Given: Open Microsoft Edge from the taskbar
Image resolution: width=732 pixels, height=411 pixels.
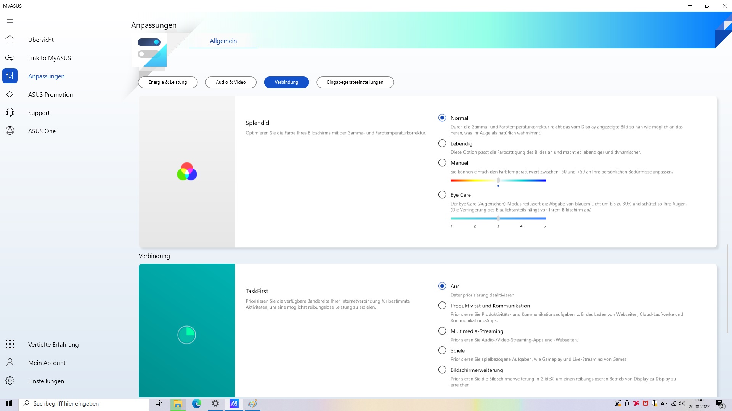Looking at the screenshot, I should tap(197, 404).
